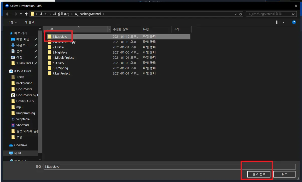Click the search magnifier icon

click(293, 14)
